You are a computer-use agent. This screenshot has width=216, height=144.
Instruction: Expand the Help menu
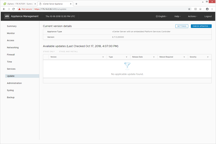click(x=178, y=16)
